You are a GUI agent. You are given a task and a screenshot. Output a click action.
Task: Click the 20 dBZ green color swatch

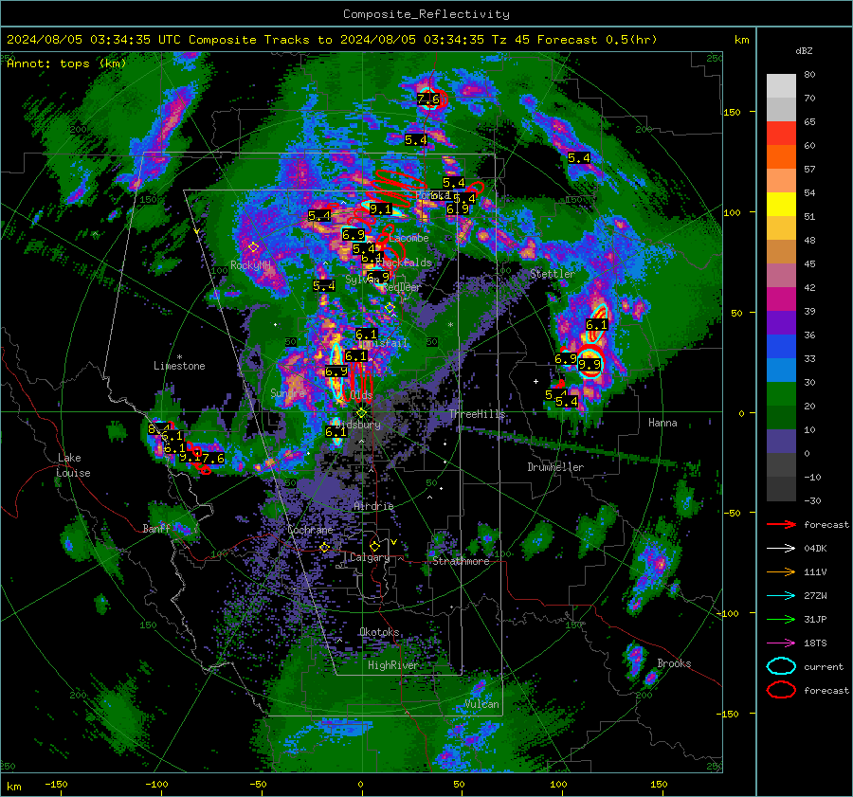tap(781, 394)
